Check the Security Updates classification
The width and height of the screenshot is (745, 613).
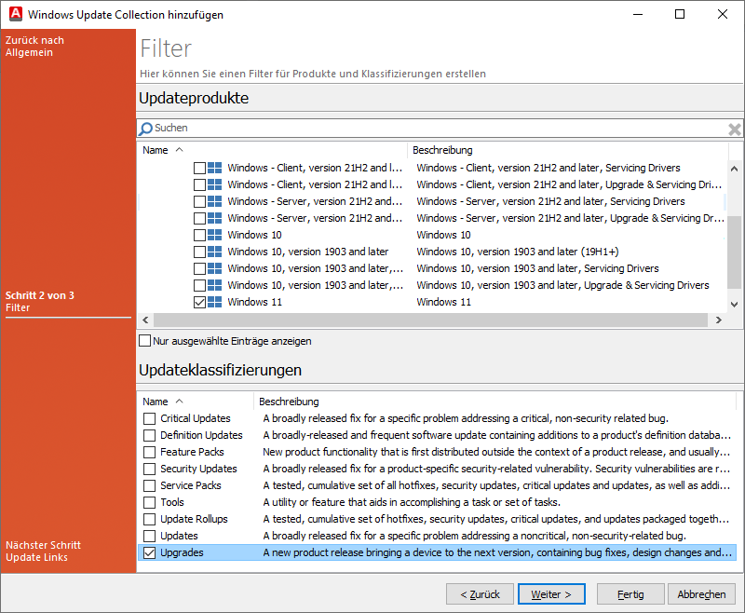(147, 469)
